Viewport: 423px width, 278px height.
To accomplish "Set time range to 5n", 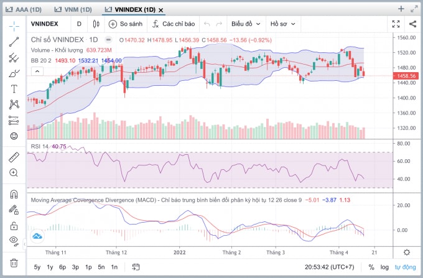I will click(x=101, y=267).
